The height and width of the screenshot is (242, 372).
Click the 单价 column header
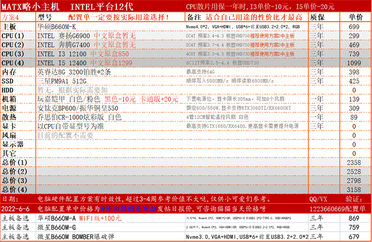356,17
